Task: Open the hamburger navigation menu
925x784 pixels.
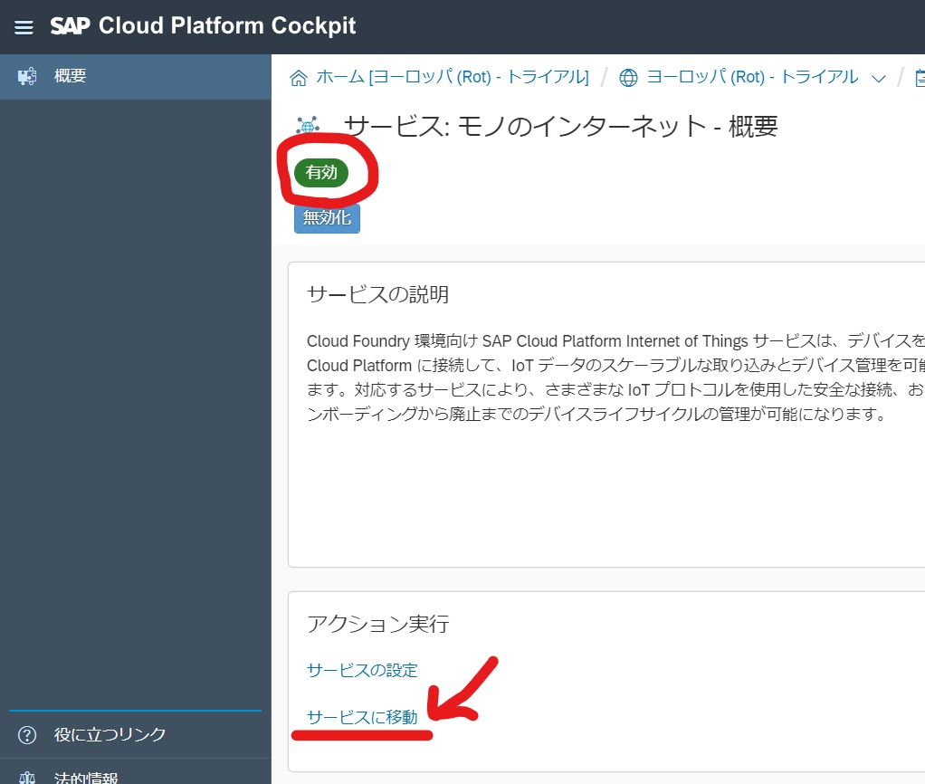Action: tap(24, 27)
